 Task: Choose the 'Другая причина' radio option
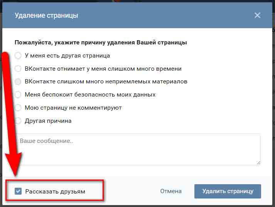(x=18, y=121)
